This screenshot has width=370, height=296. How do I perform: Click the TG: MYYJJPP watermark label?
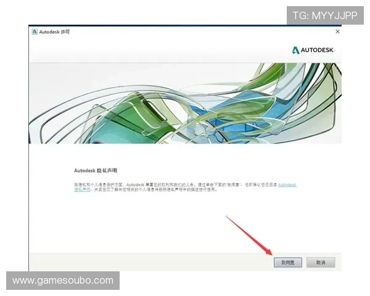pos(325,15)
